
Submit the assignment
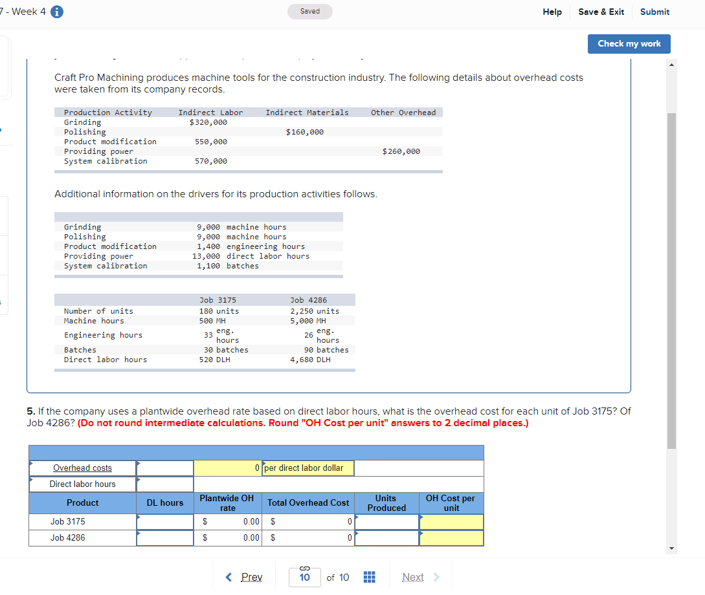click(x=655, y=12)
